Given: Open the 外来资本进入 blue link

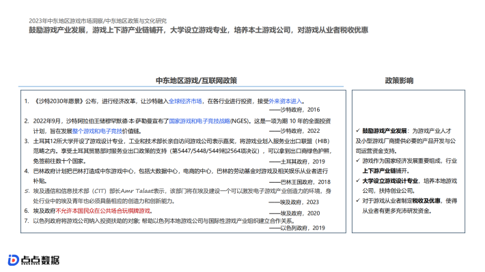Looking at the screenshot, I should click(x=285, y=102).
